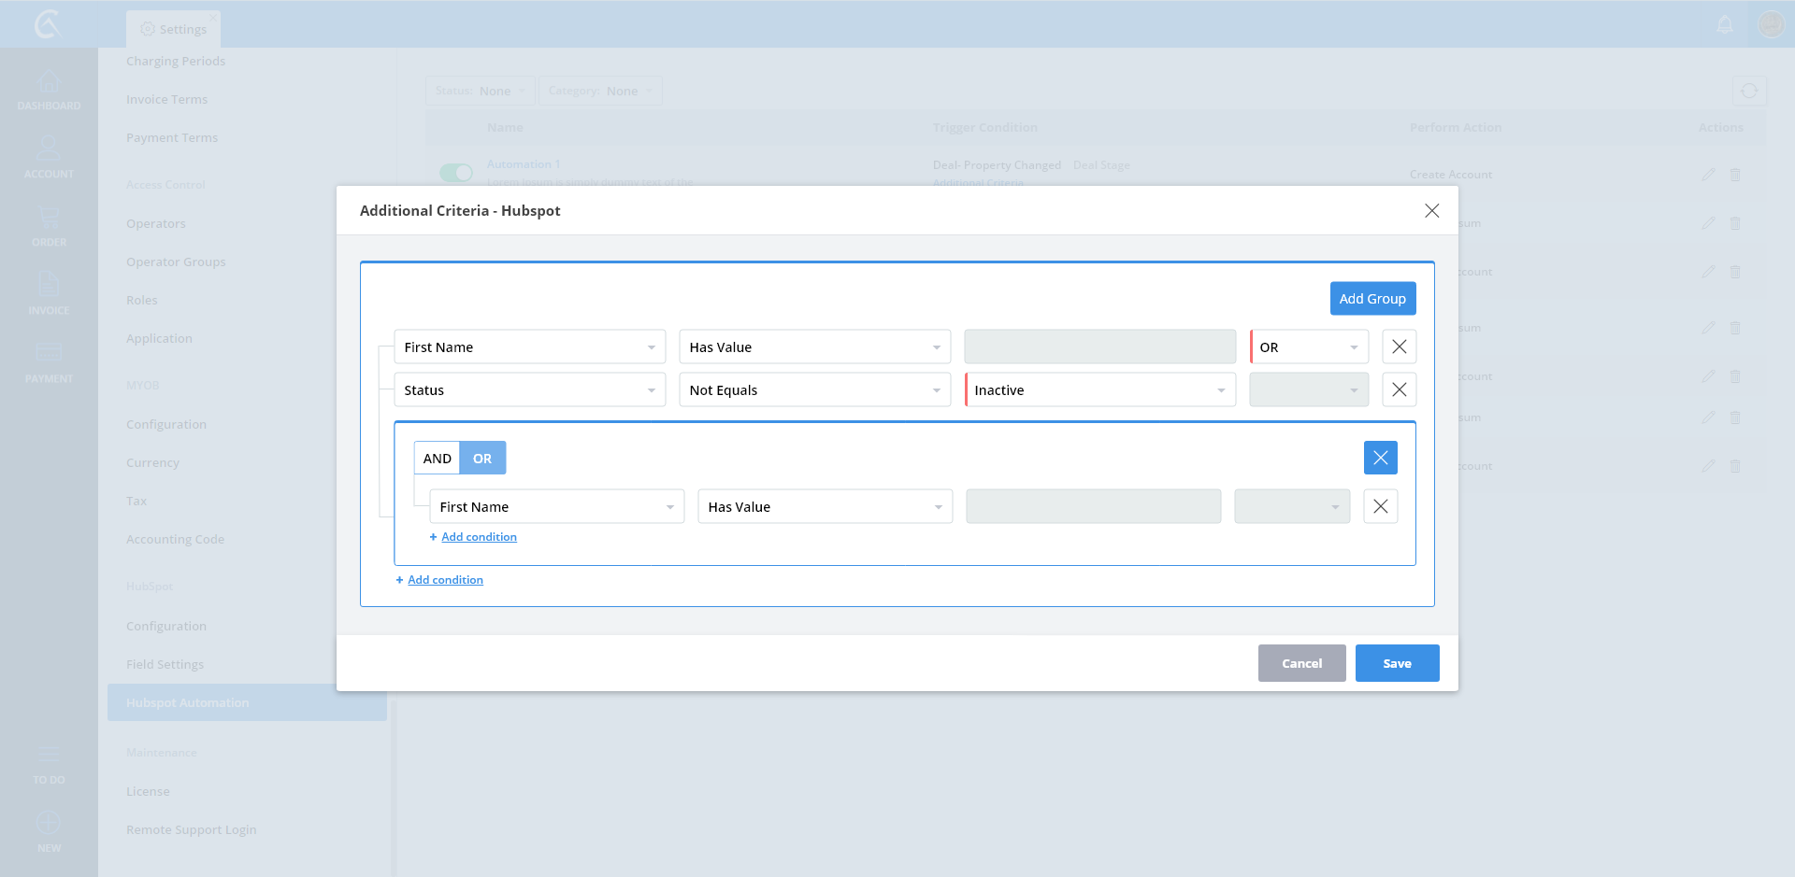
Task: Toggle the Automation 1 switch
Action: (x=456, y=173)
